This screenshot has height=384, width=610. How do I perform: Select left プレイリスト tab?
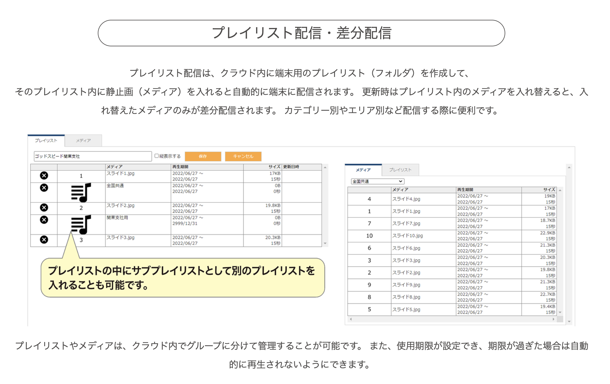[46, 140]
